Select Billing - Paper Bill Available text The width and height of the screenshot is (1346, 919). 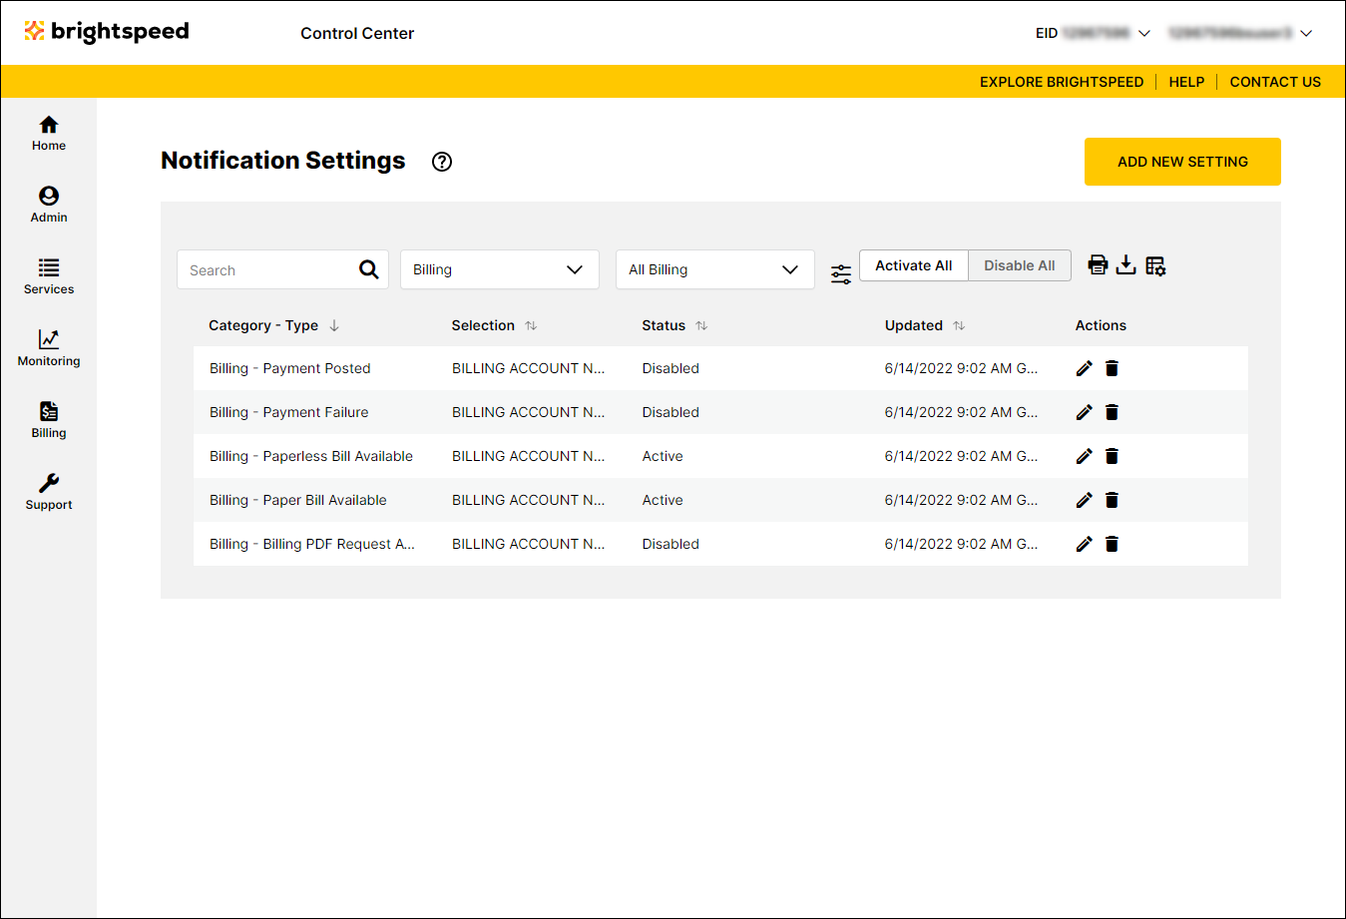coord(297,500)
